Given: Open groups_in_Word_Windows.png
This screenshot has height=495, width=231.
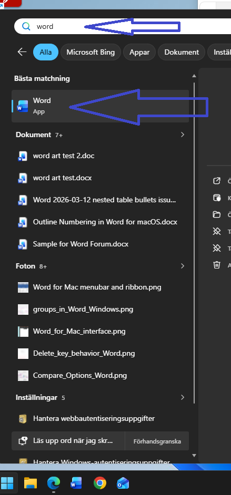Looking at the screenshot, I should coord(100,310).
